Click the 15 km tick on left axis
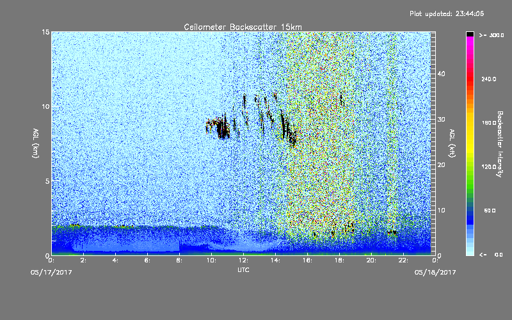This screenshot has height=320, width=512. (x=45, y=32)
